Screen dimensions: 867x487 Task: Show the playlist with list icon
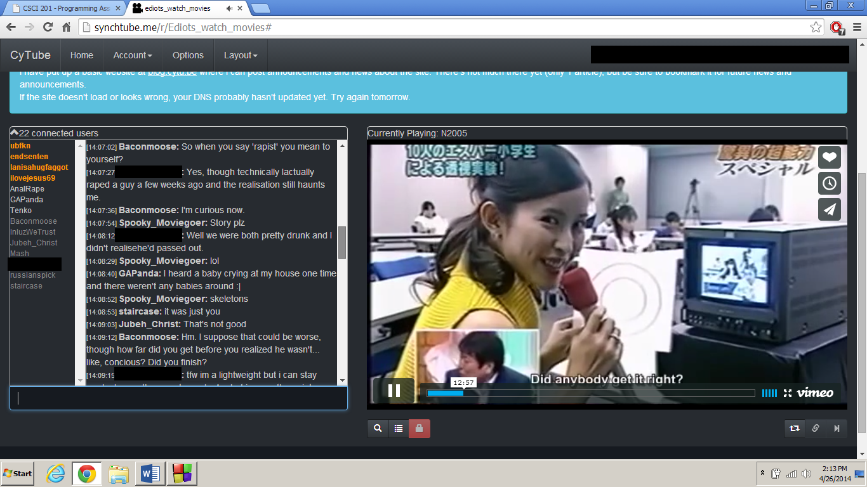[x=399, y=429]
